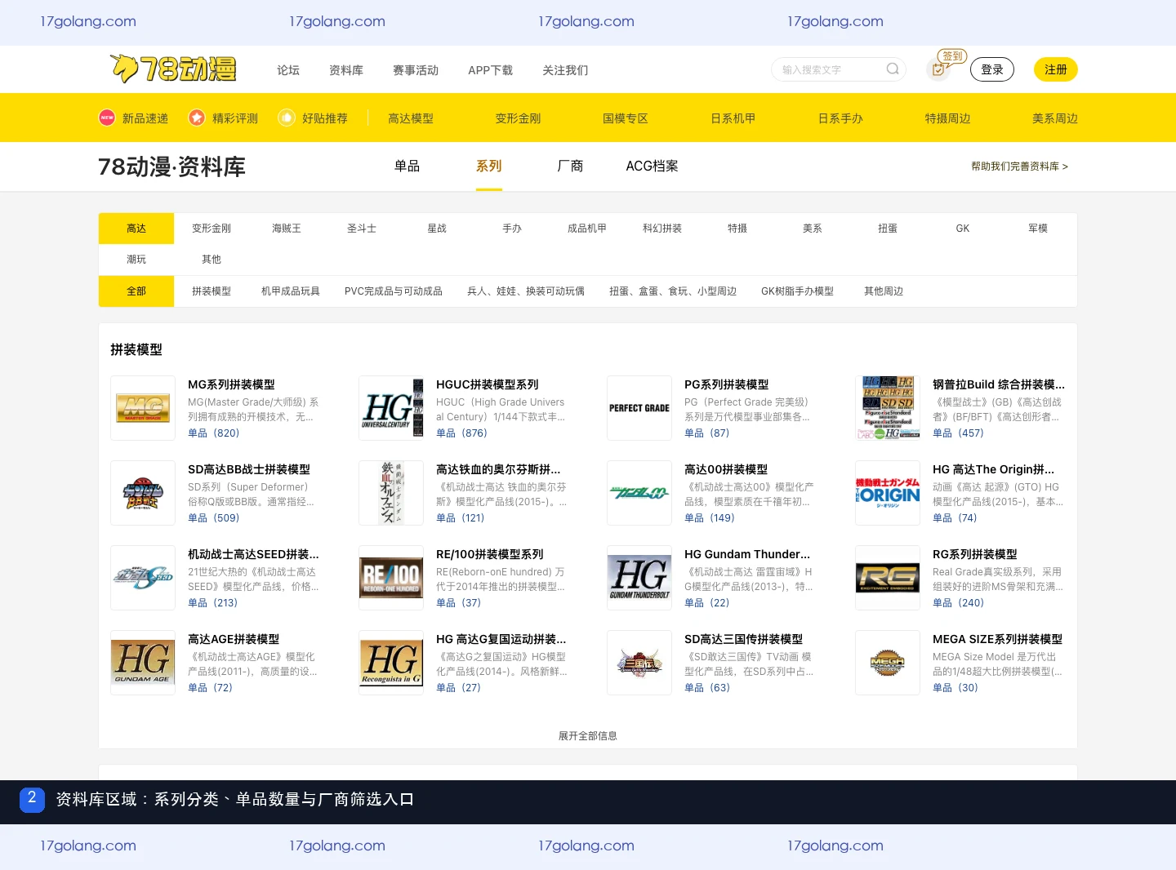Open the Perfect Grade logo thumbnail
This screenshot has height=870, width=1176.
coord(639,408)
